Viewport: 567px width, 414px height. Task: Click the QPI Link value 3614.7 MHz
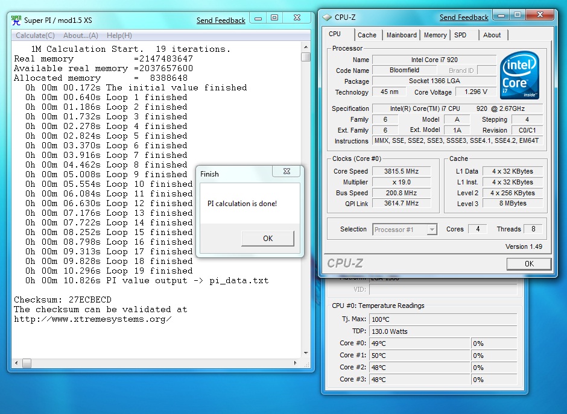[401, 204]
